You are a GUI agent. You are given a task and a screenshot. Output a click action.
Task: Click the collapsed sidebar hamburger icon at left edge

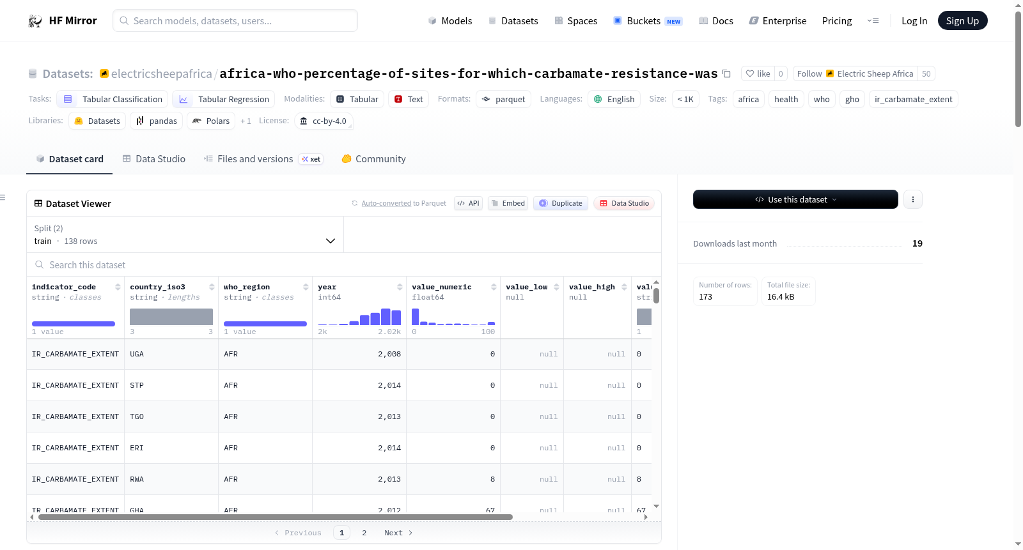click(3, 197)
